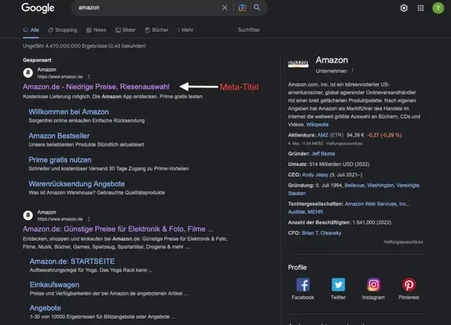The height and width of the screenshot is (325, 451).
Task: Open the Amazon Bestseller sitelink
Action: [59, 136]
